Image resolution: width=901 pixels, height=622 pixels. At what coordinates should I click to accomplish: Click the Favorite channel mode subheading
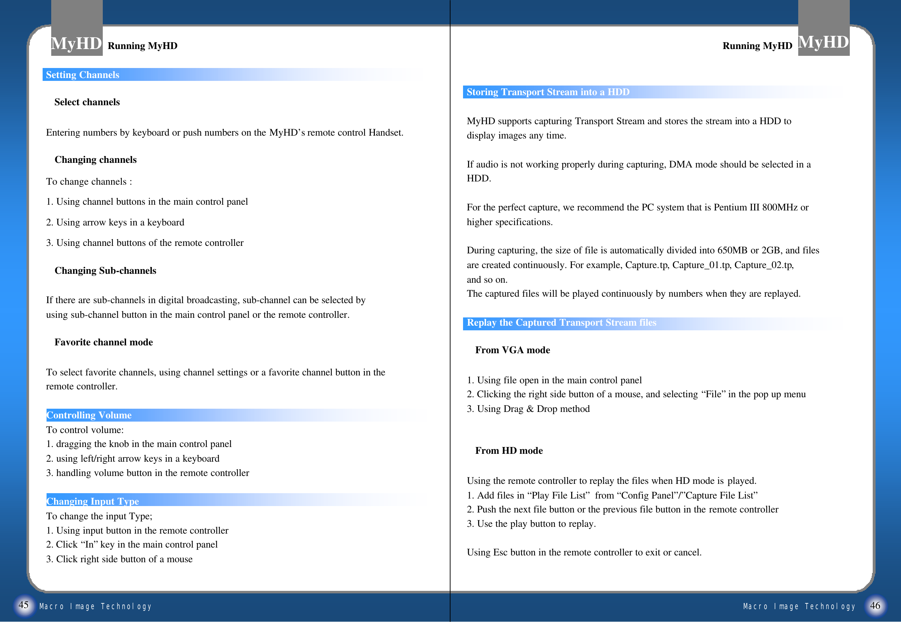pos(103,342)
